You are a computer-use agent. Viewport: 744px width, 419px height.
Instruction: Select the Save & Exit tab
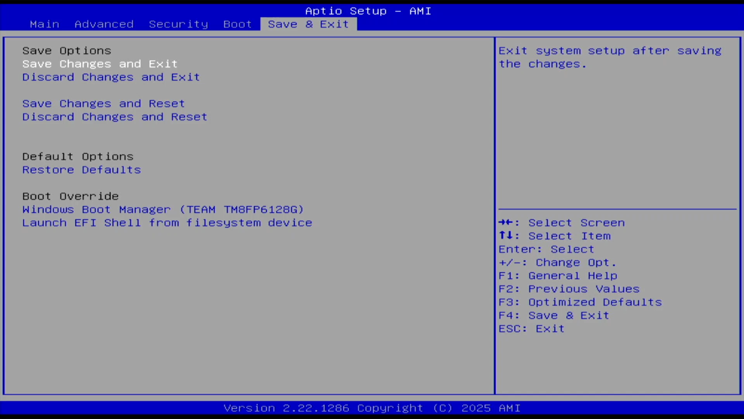click(x=308, y=24)
